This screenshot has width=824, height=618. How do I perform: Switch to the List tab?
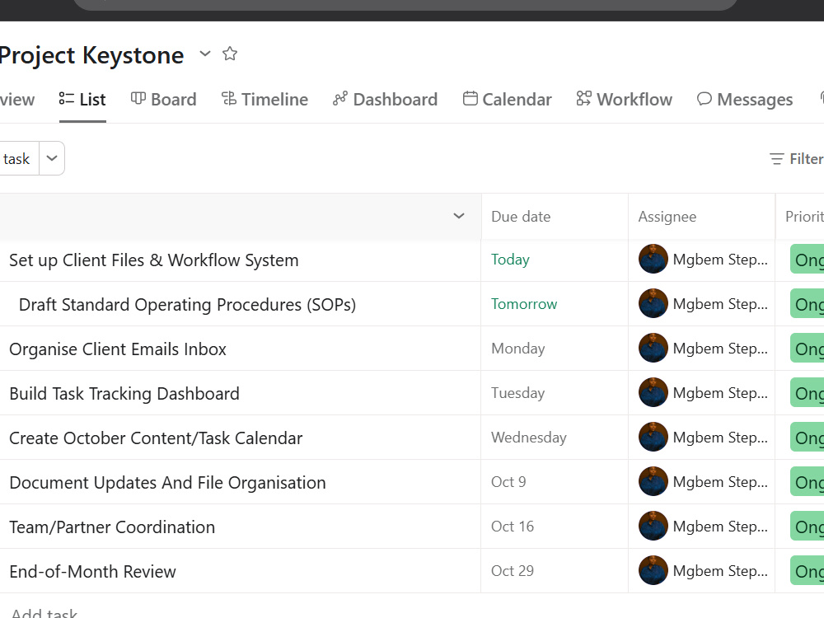[x=82, y=100]
